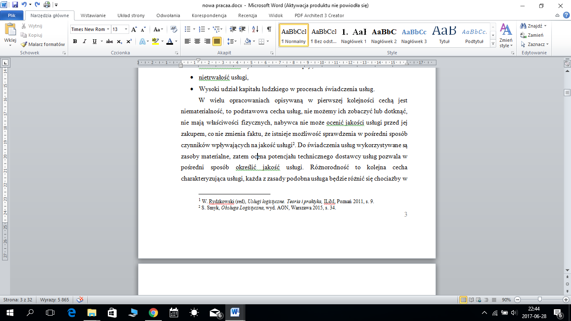Open the Recenzja ribbon tab

(247, 15)
